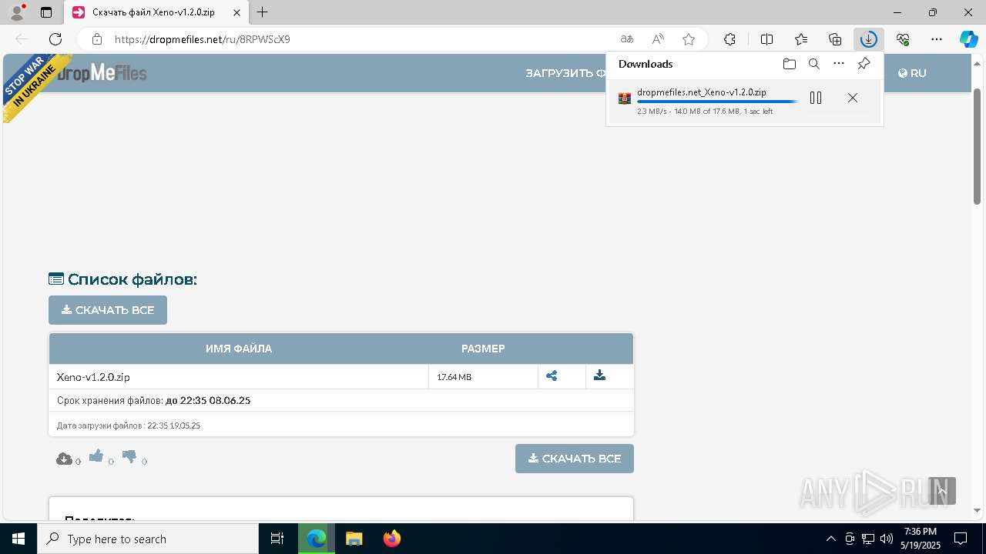Open a new browser tab
986x554 pixels.
click(263, 12)
